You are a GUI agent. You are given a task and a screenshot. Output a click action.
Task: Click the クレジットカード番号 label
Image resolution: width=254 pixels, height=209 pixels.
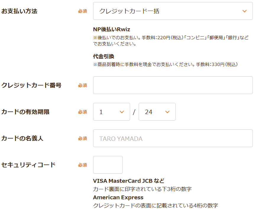(x=31, y=85)
